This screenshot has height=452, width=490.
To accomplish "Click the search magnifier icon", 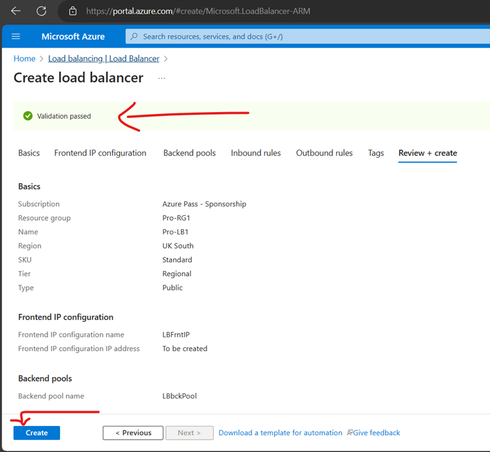I will (x=134, y=36).
